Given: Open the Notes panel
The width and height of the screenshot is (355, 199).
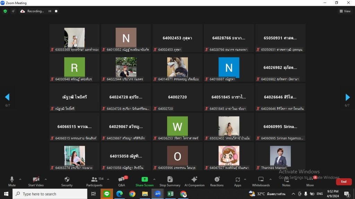Looking at the screenshot, I should [286, 181].
